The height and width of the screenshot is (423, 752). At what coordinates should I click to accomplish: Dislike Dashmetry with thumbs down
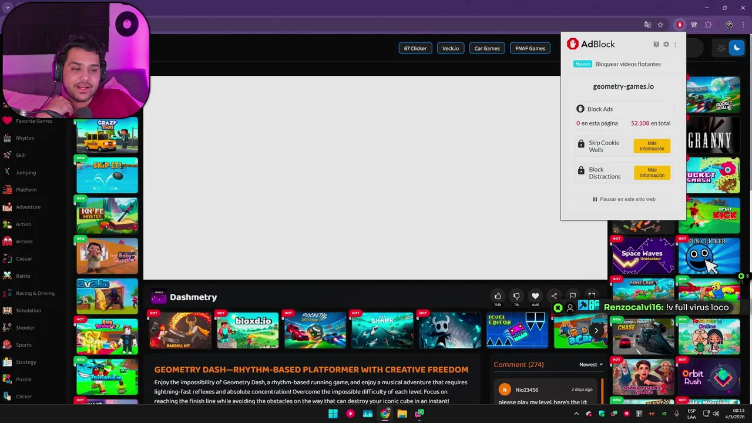point(516,296)
